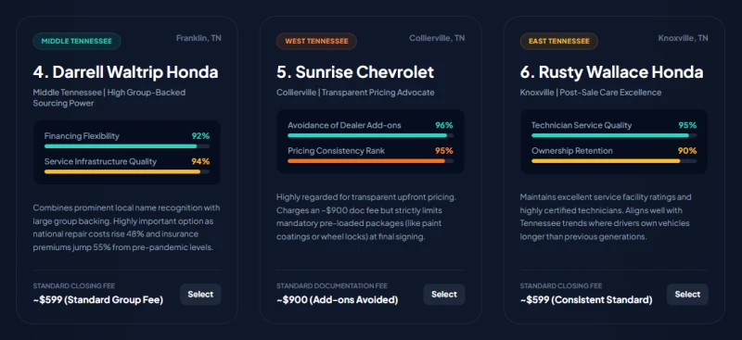Image resolution: width=742 pixels, height=340 pixels.
Task: Click the ~$900 (Add-ons Avoided) fee text
Action: point(337,300)
